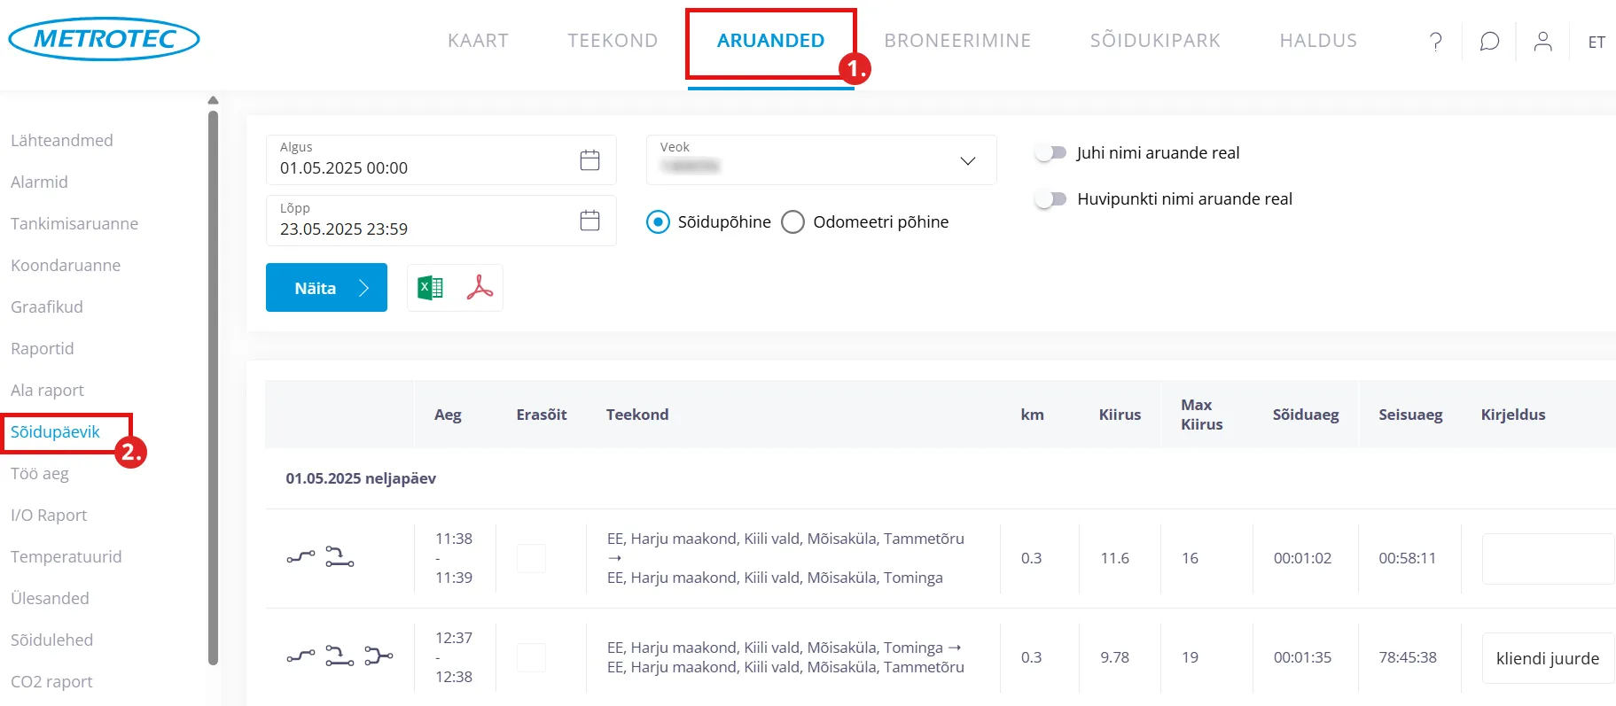Open the Algus date calendar picker
The height and width of the screenshot is (706, 1616).
click(589, 160)
